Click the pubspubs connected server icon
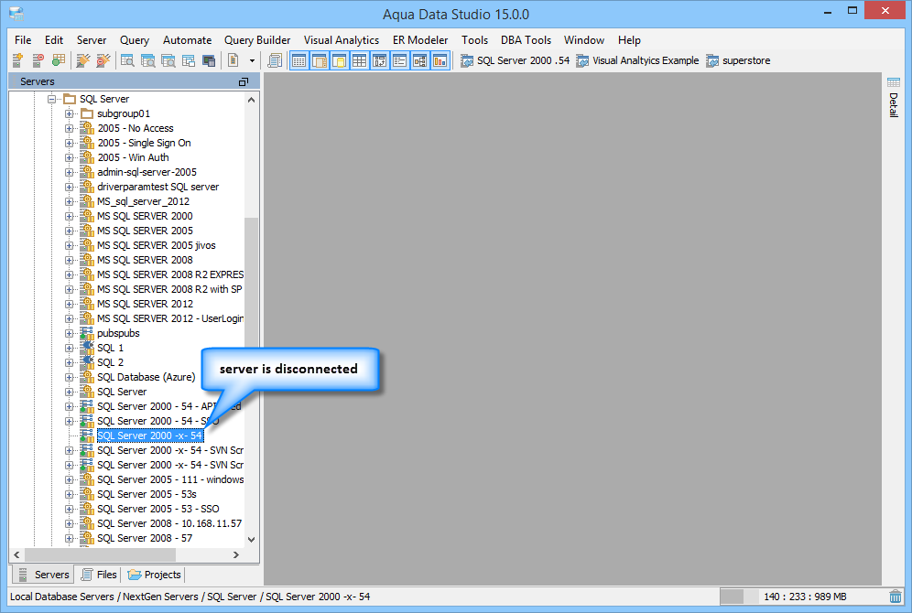The image size is (912, 613). pos(87,333)
